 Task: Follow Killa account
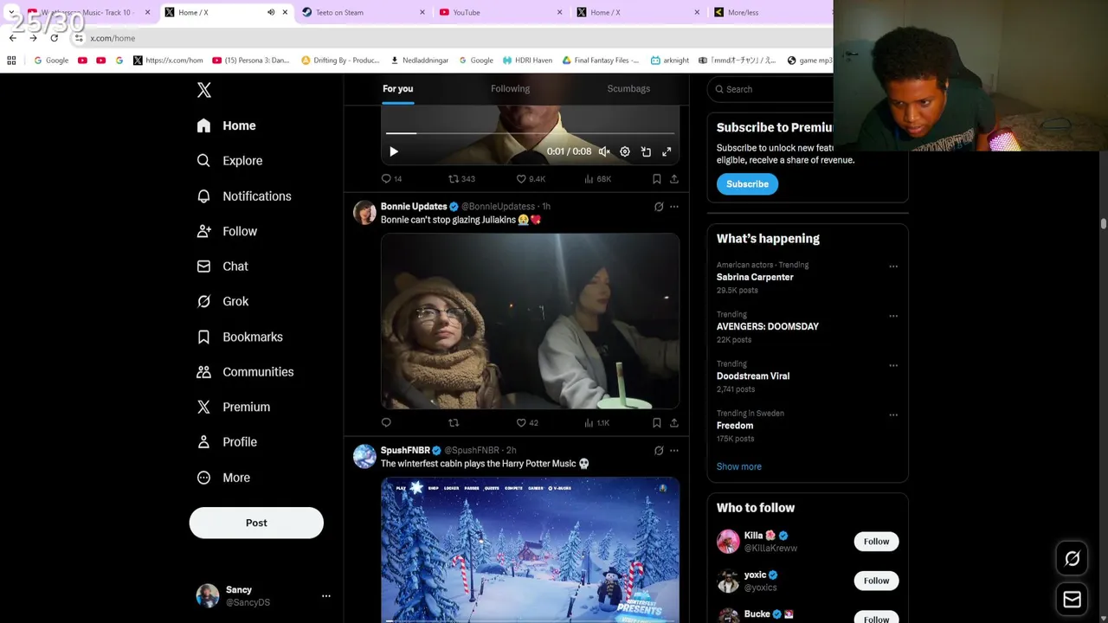(x=876, y=542)
